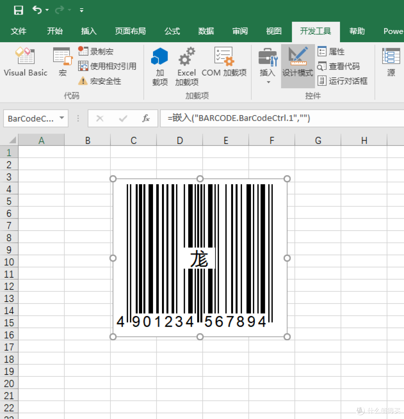
Task: Start recording with 录制宏
Action: [x=96, y=51]
